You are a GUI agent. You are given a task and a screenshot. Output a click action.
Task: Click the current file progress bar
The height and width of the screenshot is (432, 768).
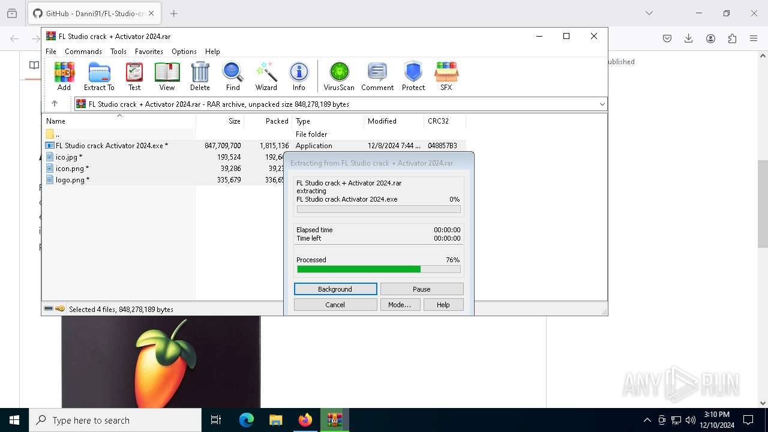[x=379, y=209]
